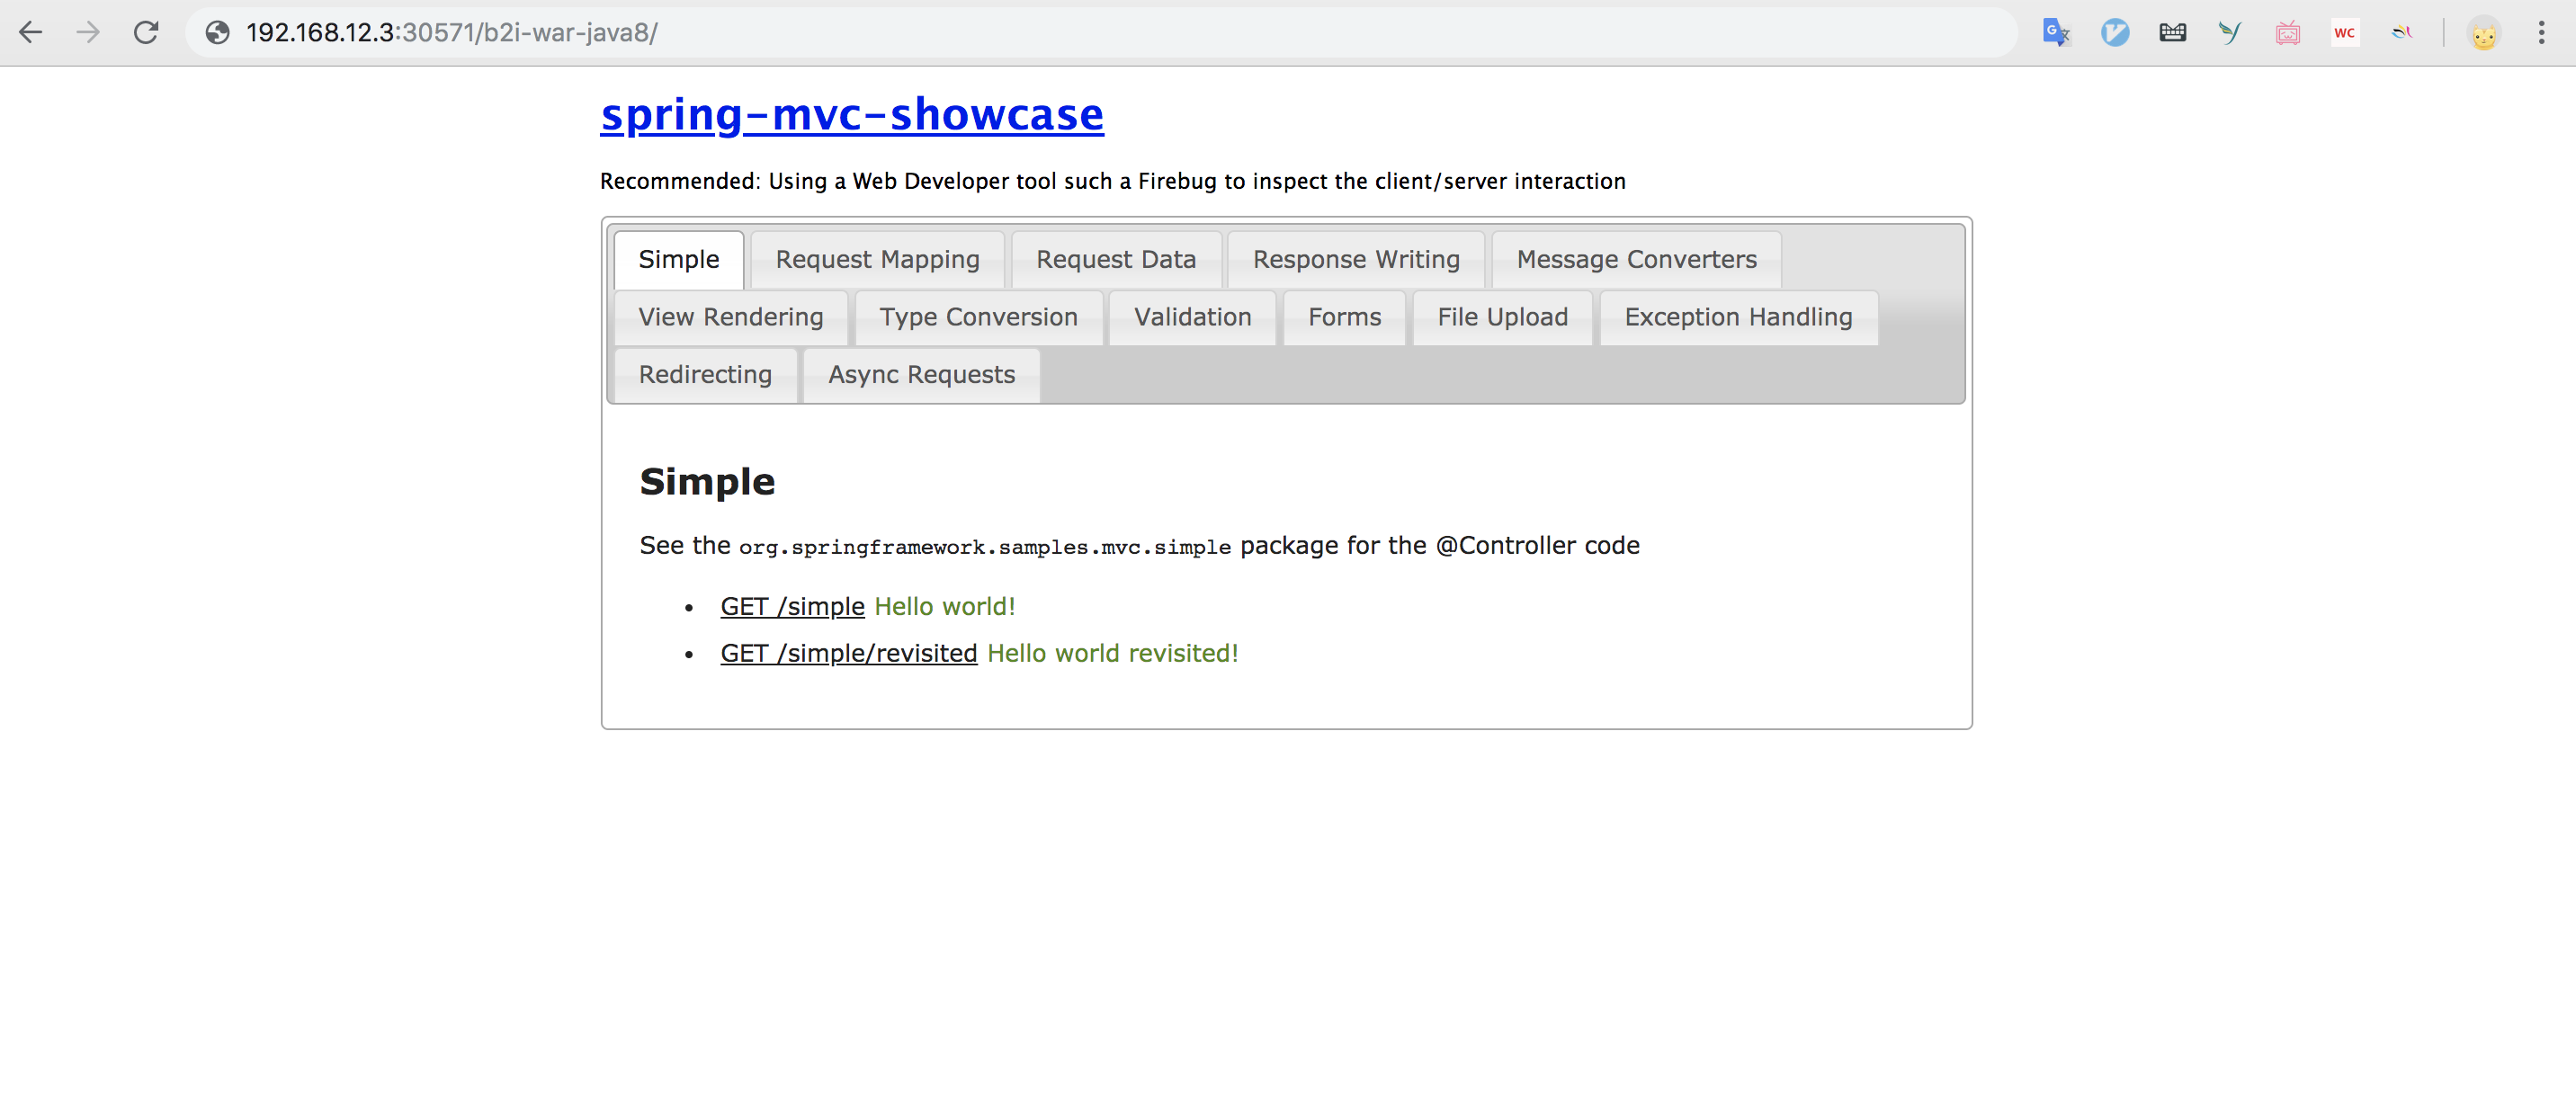Switch to Request Mapping tab

tap(877, 260)
